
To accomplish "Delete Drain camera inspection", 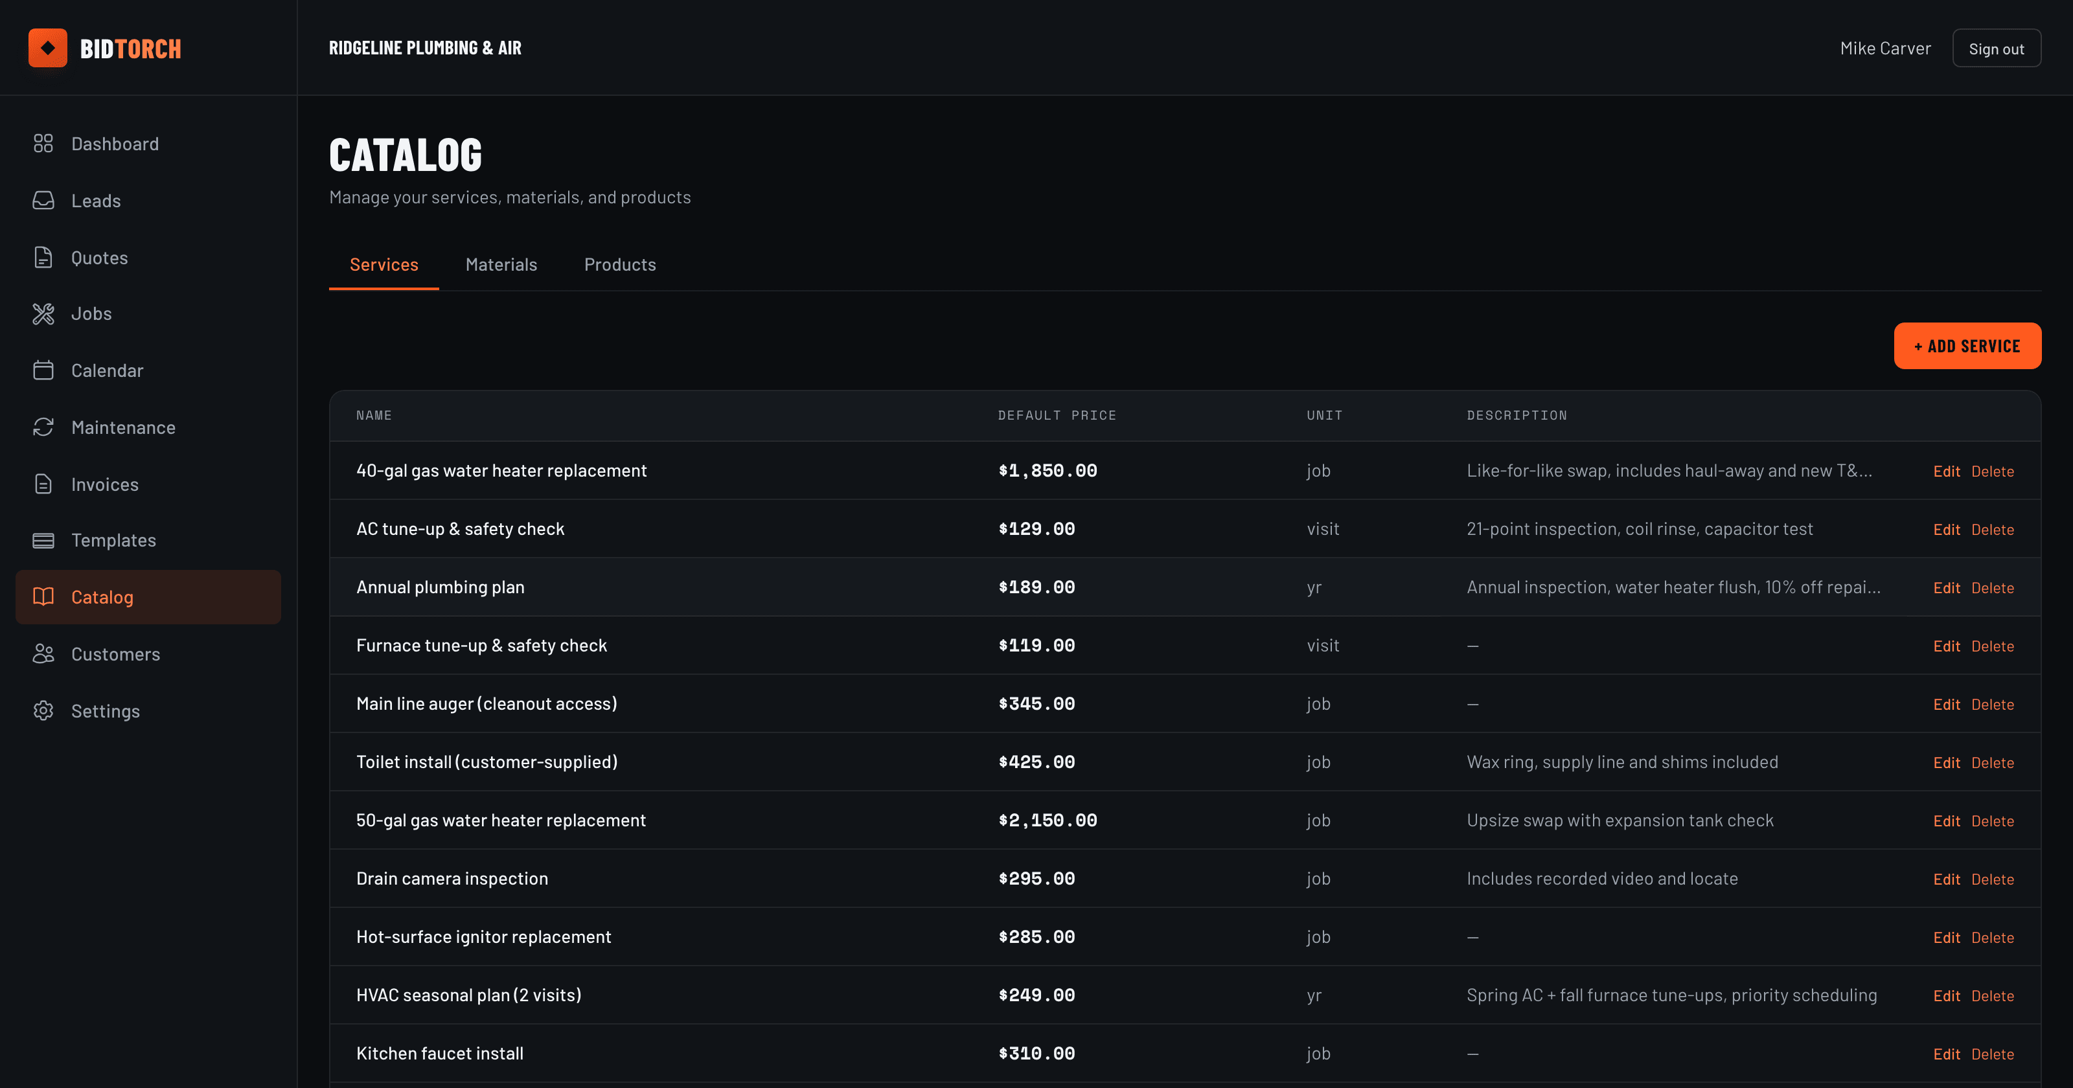I will 1992,879.
